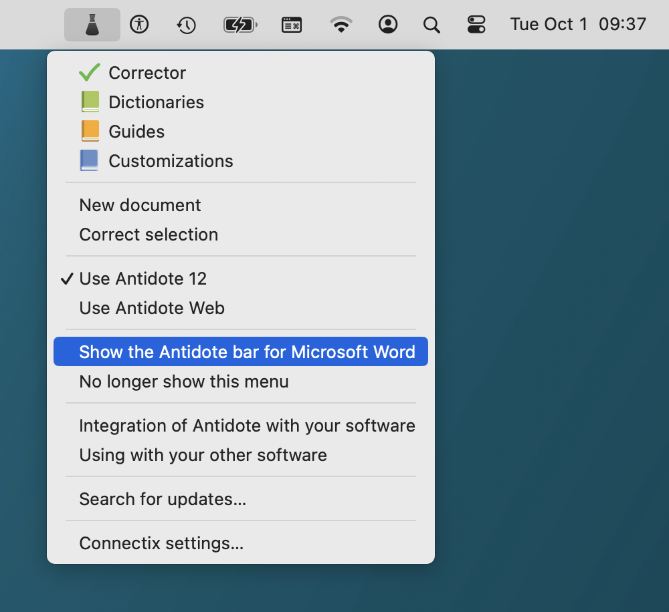Open the Wi-Fi status menu
Viewport: 669px width, 612px height.
tap(341, 24)
